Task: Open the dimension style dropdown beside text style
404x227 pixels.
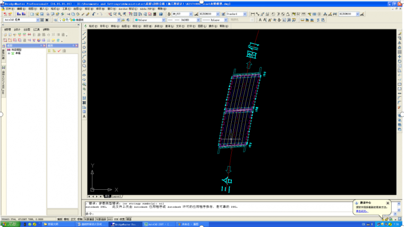Action: pos(218,14)
